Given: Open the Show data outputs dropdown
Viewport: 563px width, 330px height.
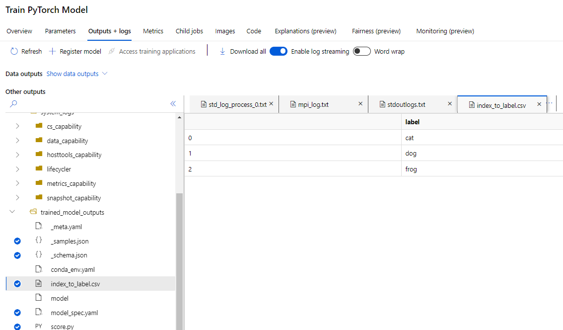Looking at the screenshot, I should click(76, 74).
